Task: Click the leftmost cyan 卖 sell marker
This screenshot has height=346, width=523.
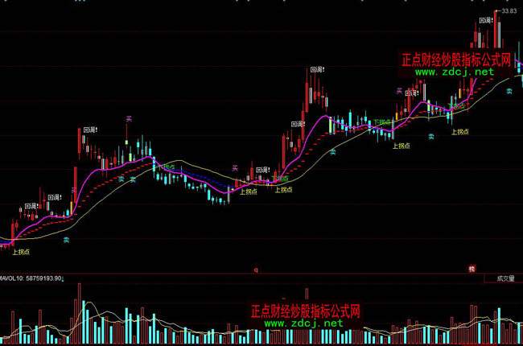Action: tap(67, 239)
